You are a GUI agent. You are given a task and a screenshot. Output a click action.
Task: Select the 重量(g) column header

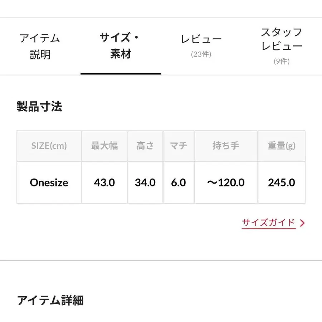(282, 146)
